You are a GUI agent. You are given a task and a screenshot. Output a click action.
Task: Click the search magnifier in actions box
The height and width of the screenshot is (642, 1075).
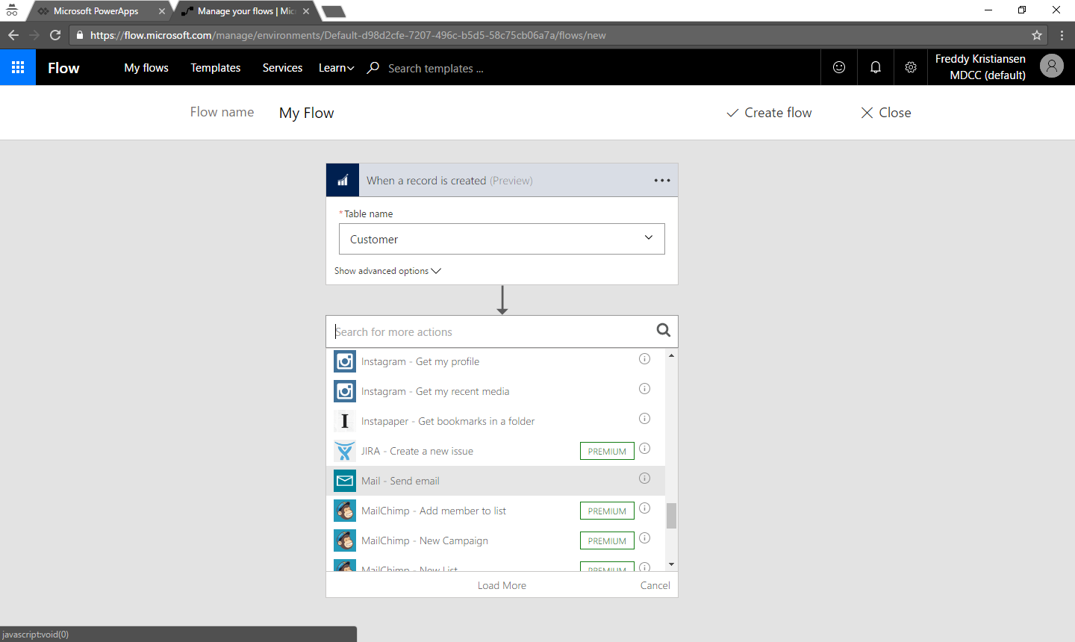[663, 331]
